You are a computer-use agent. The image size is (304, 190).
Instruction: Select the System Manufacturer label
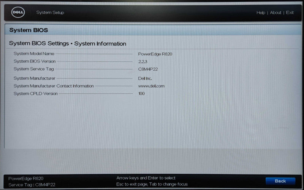click(34, 78)
